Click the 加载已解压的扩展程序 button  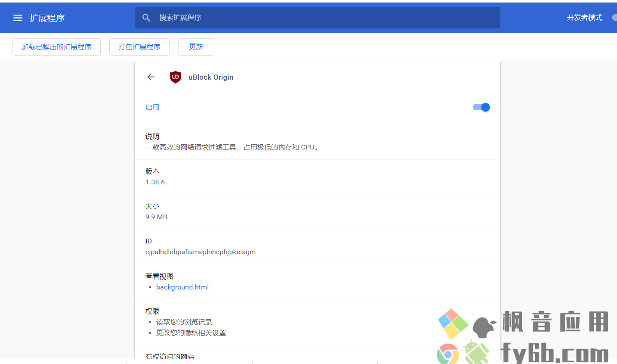click(56, 47)
